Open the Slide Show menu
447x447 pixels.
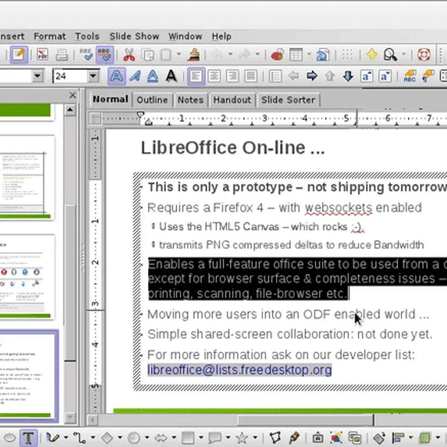134,37
